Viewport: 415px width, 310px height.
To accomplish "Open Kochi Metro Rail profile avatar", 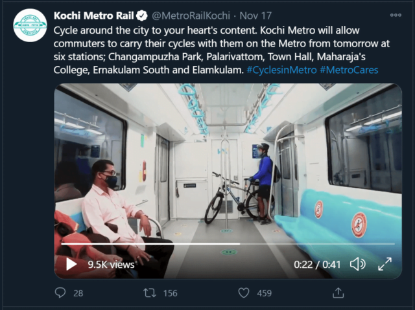I will tap(30, 25).
